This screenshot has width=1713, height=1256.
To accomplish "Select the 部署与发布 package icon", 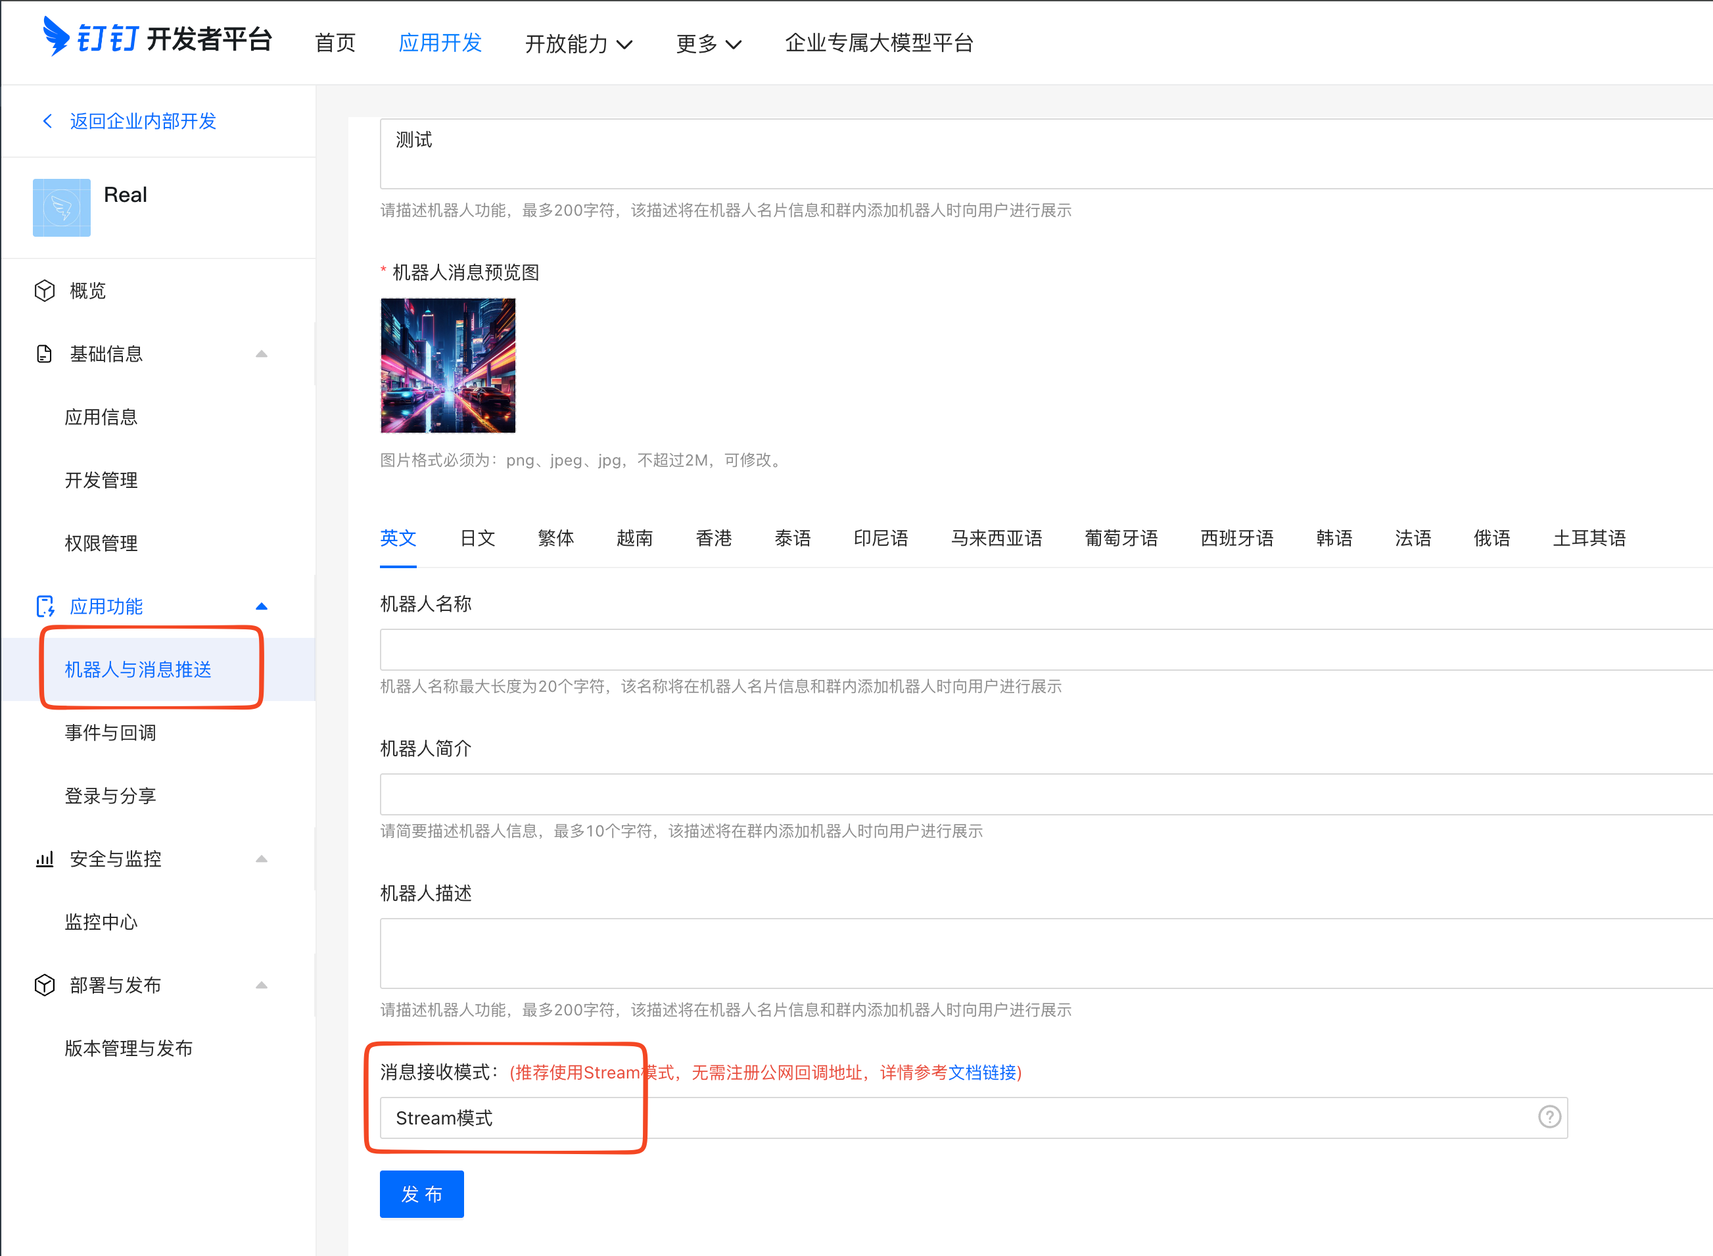I will [x=44, y=984].
